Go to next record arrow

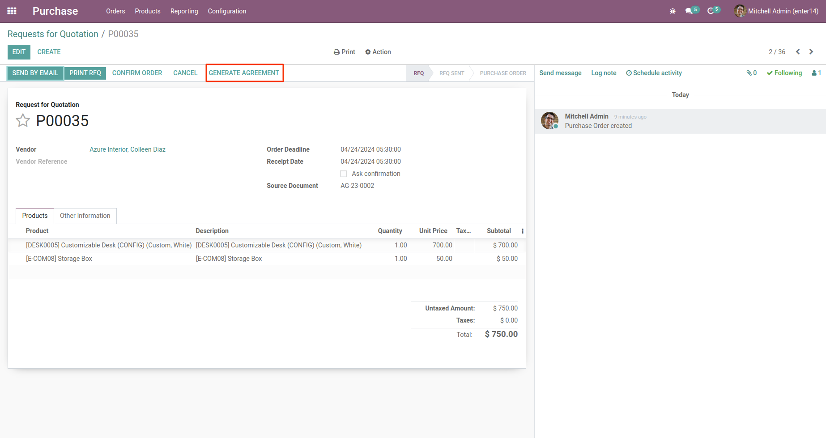coord(811,52)
